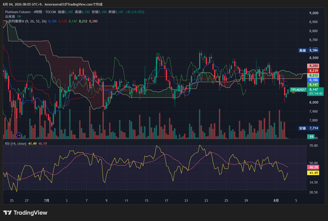
Task: Click the 28.50 RSI axis label
Action: coord(314,192)
